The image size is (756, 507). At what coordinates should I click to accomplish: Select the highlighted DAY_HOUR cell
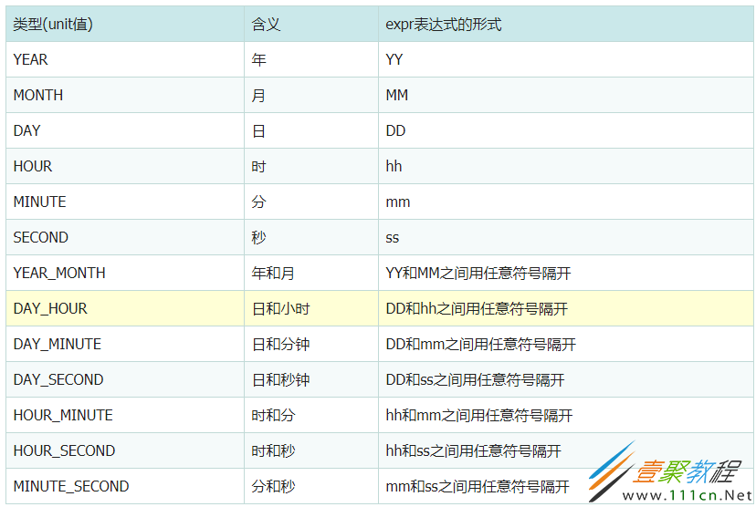point(125,308)
